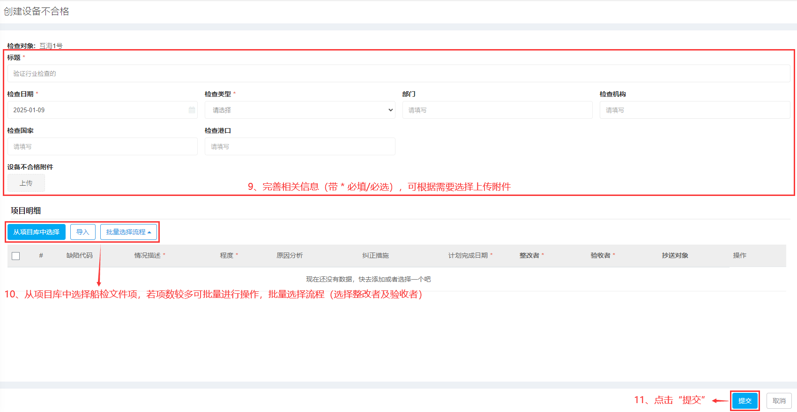This screenshot has width=797, height=412.
Task: Click the 检查国家 input field
Action: point(103,146)
